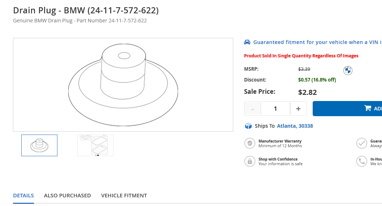Click the phone support icon
The width and height of the screenshot is (382, 206).
(362, 161)
